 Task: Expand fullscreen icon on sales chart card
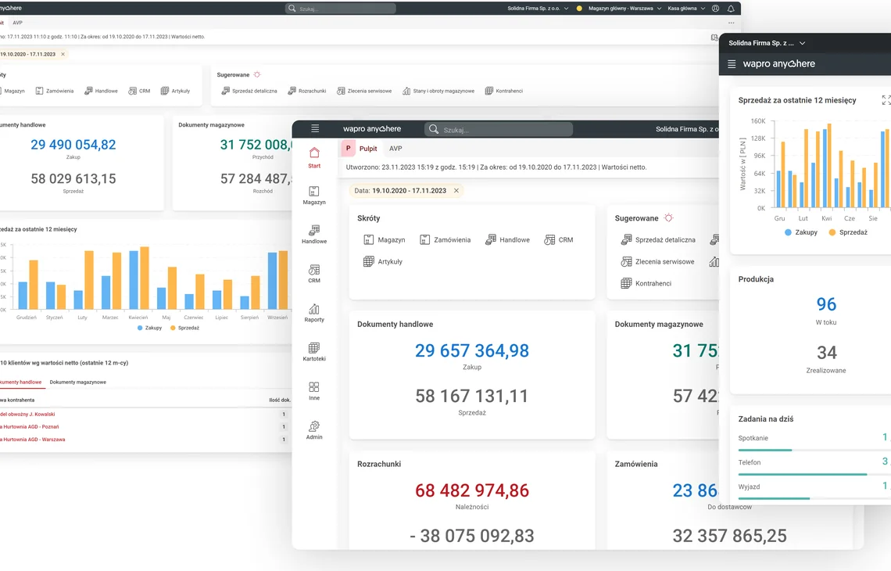pyautogui.click(x=886, y=100)
